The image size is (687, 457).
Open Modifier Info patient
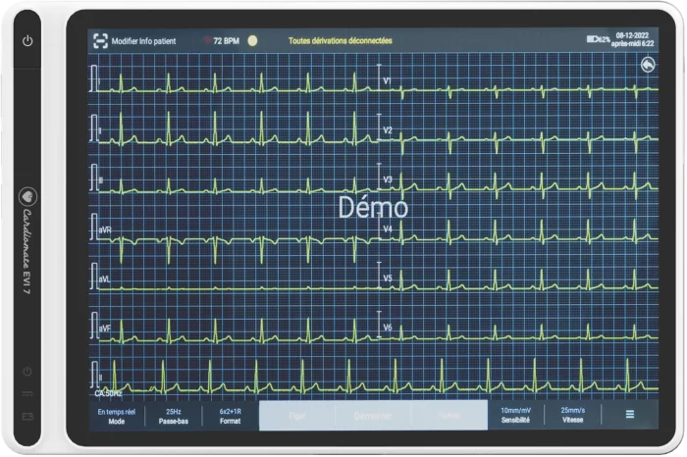143,41
